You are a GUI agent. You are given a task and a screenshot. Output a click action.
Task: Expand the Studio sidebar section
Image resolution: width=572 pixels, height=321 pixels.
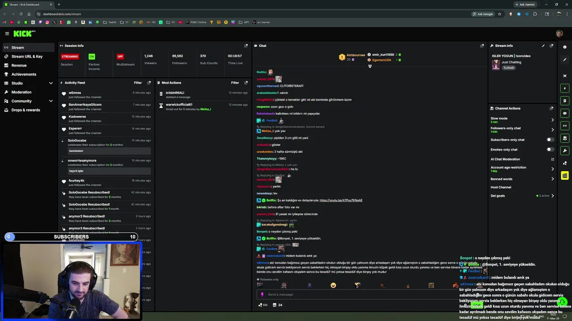[51, 83]
